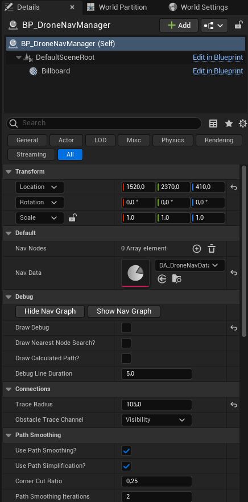Edit DefaultSceneRoot in Blueprint link
Viewport: 248px width, 502px height.
click(x=218, y=57)
